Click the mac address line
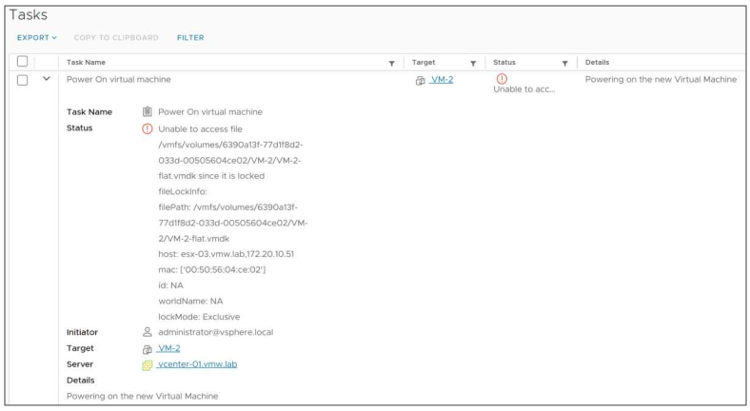This screenshot has height=411, width=750. click(212, 269)
